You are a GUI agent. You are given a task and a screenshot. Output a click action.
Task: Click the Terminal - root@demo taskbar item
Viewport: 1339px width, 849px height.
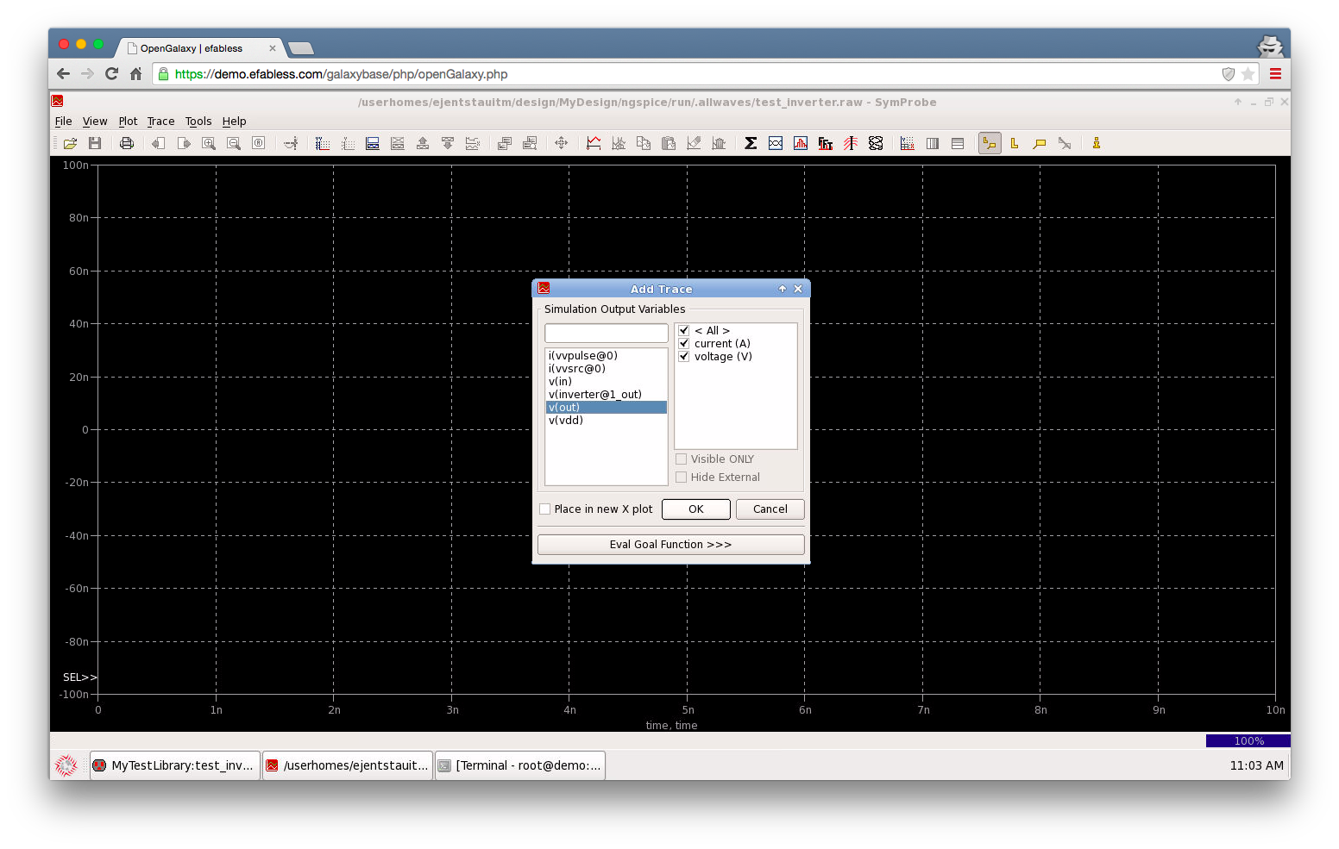(x=520, y=765)
